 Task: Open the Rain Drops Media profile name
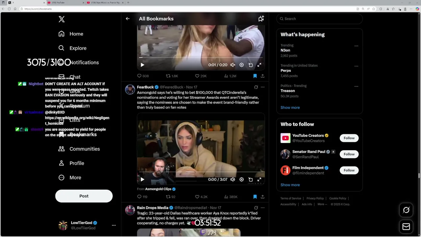(x=153, y=208)
